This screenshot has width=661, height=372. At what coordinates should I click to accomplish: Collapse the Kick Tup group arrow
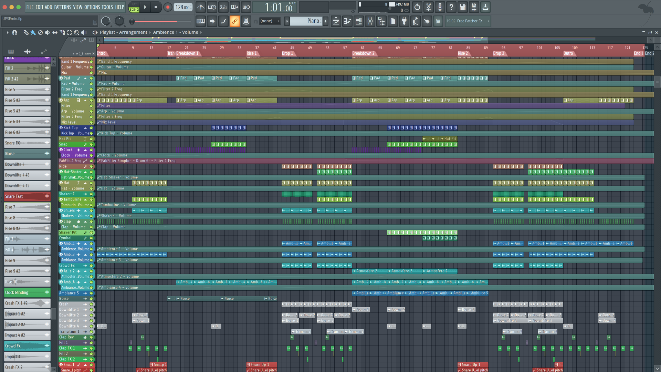(x=85, y=128)
